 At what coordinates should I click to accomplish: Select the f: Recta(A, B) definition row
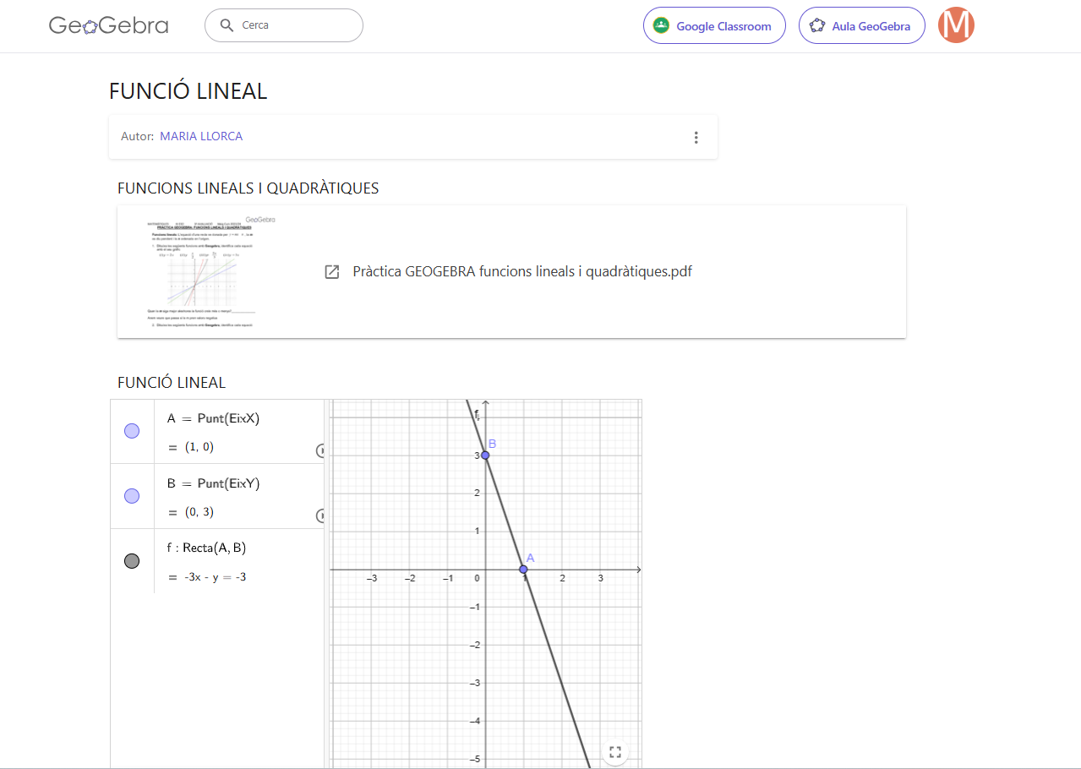pyautogui.click(x=206, y=548)
